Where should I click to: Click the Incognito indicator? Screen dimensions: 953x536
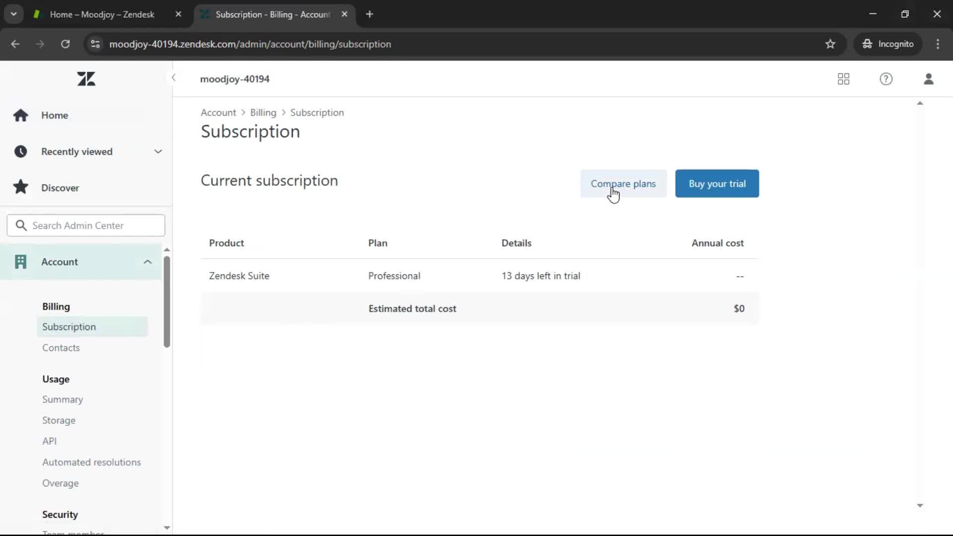tap(887, 44)
